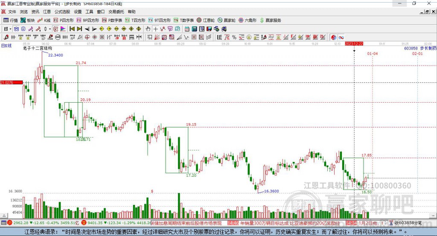Select the red target circle tool
The width and height of the screenshot is (437, 236).
coord(87,37)
